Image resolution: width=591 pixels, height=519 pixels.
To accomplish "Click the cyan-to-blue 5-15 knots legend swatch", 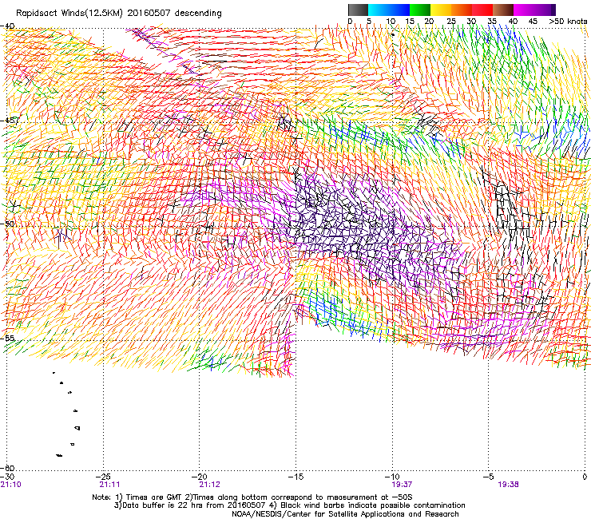I will click(x=389, y=10).
